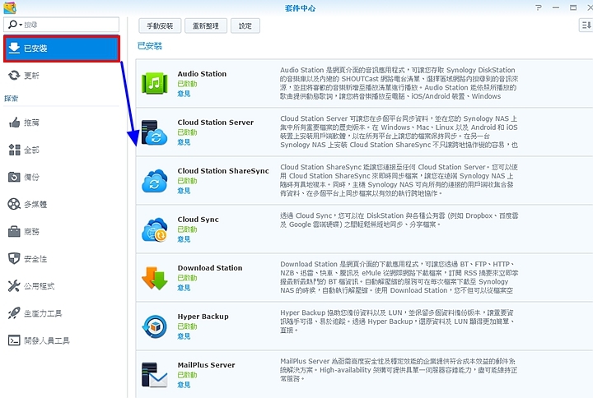Click the MailPlus Server envelope icon

pos(154,375)
